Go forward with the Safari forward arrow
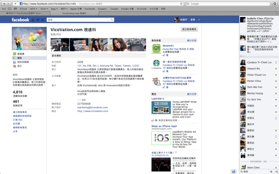Screen dimensions: 279x174 [x=8, y=3]
